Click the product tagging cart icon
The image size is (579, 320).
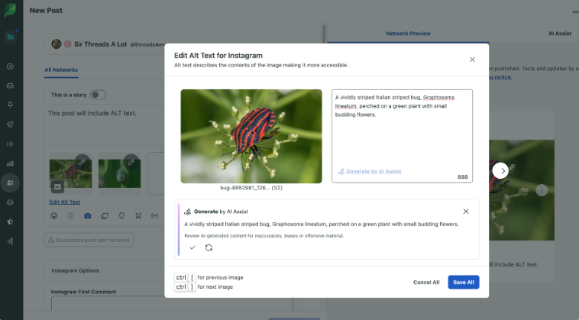tap(138, 216)
